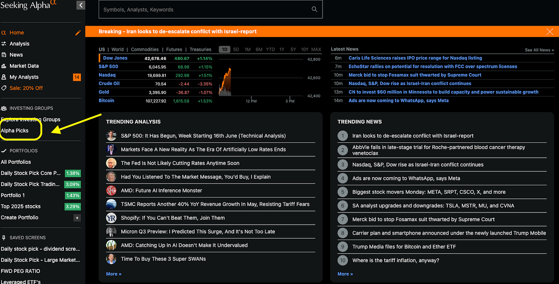
Task: Select the 1Y chart range
Action: [282, 49]
